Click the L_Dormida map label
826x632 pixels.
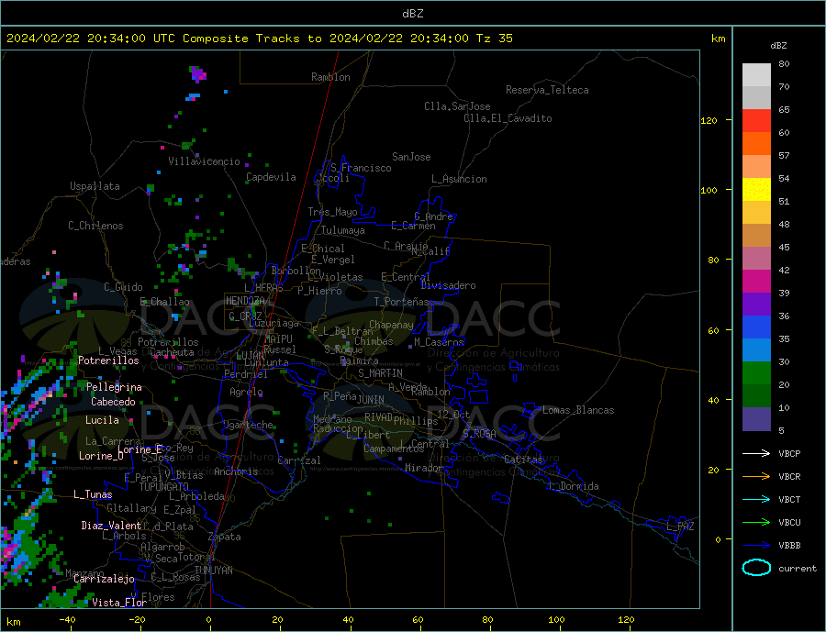coord(575,486)
